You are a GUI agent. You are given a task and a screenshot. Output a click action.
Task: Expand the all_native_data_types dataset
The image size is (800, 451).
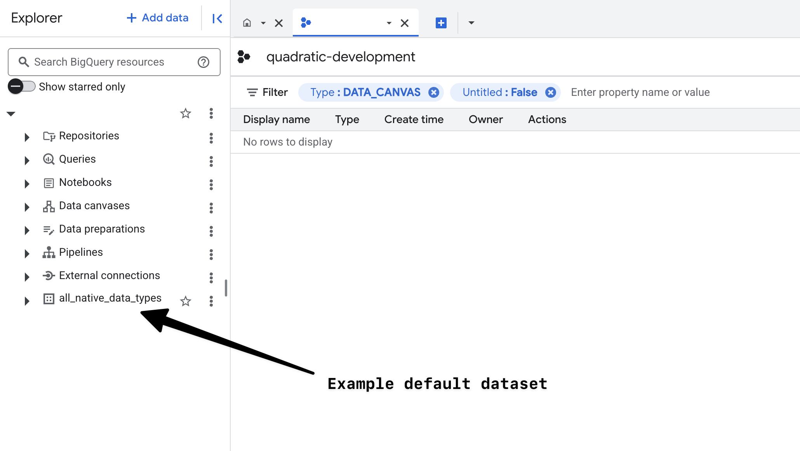click(x=27, y=301)
